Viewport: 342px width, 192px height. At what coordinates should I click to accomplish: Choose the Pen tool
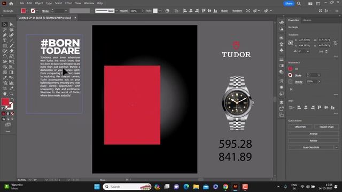pos(5,35)
